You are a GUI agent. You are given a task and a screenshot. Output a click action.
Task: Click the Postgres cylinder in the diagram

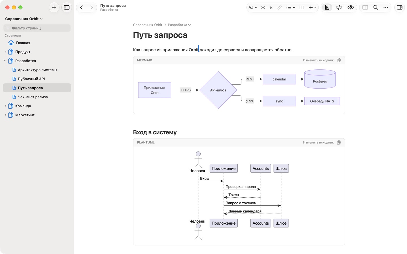click(x=320, y=79)
